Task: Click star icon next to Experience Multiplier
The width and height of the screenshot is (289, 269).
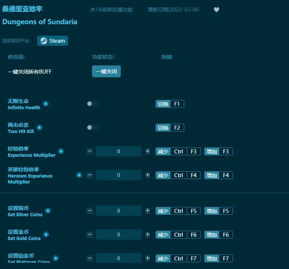Action: tap(61, 151)
